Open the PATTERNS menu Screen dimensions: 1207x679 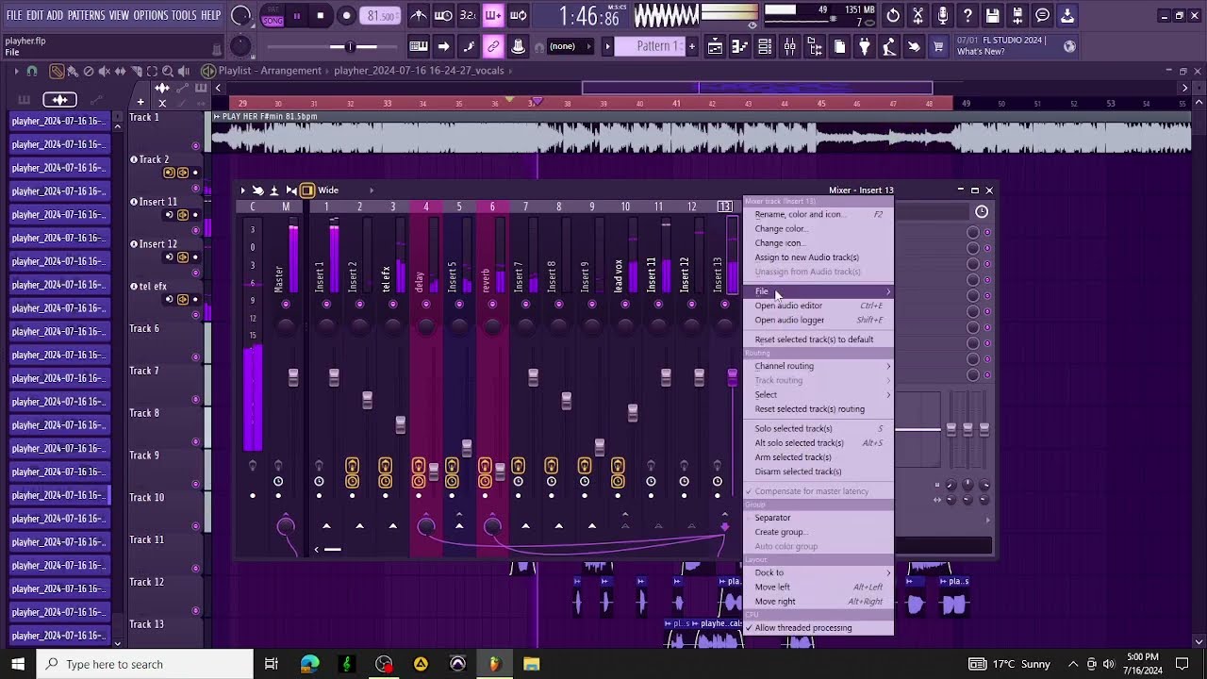[x=86, y=15]
